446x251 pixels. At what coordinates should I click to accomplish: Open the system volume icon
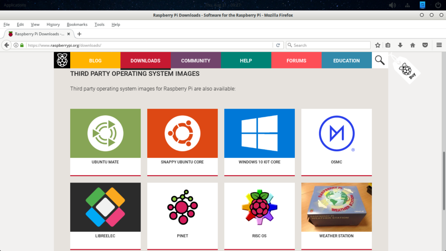(392, 5)
